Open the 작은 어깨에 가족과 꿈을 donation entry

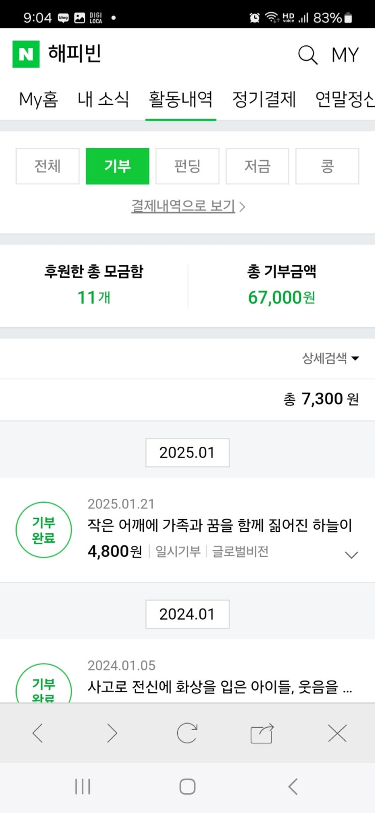220,526
